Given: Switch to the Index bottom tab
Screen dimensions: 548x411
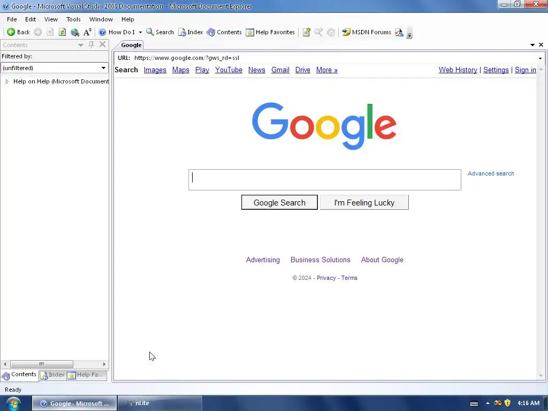Looking at the screenshot, I should [x=52, y=375].
